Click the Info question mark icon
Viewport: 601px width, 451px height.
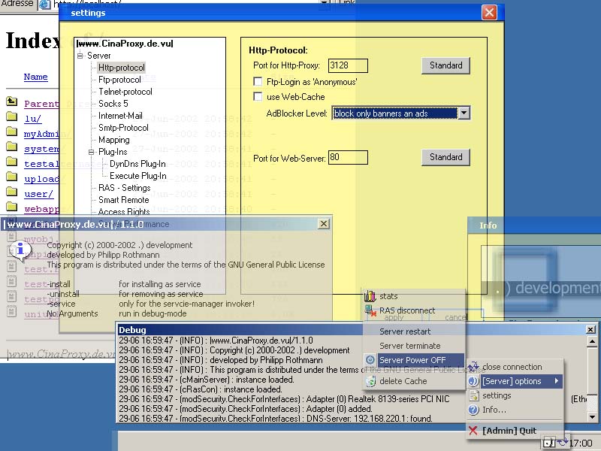[473, 410]
